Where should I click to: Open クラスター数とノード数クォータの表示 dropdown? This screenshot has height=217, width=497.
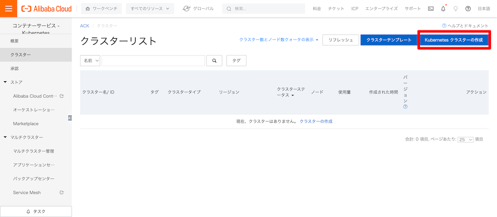pyautogui.click(x=279, y=40)
